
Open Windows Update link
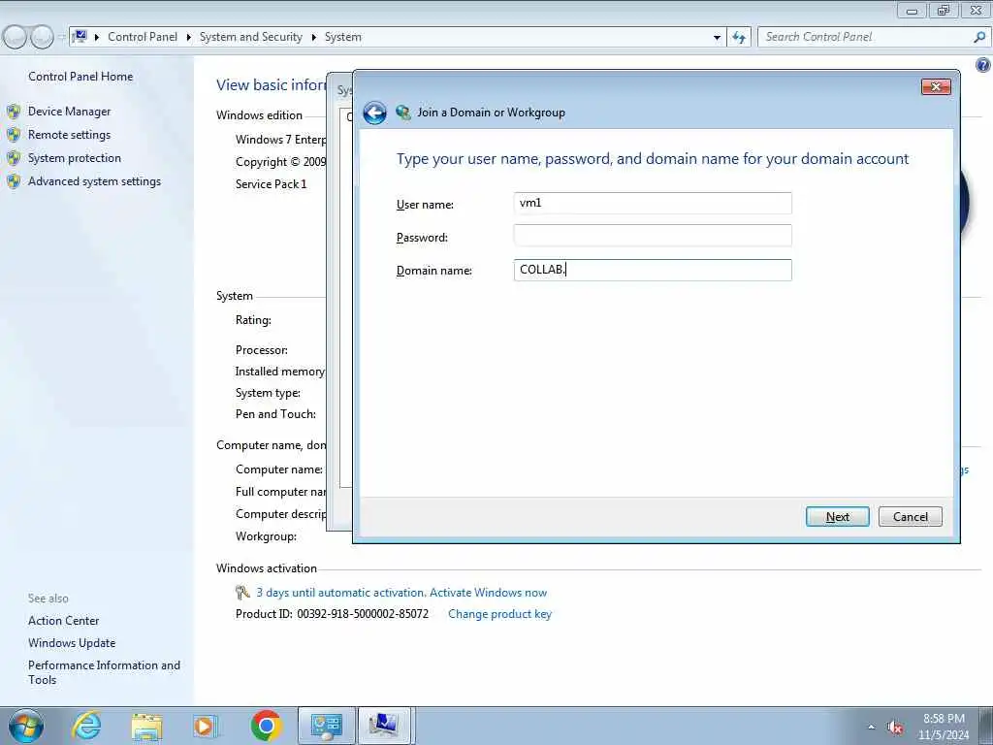(x=72, y=643)
